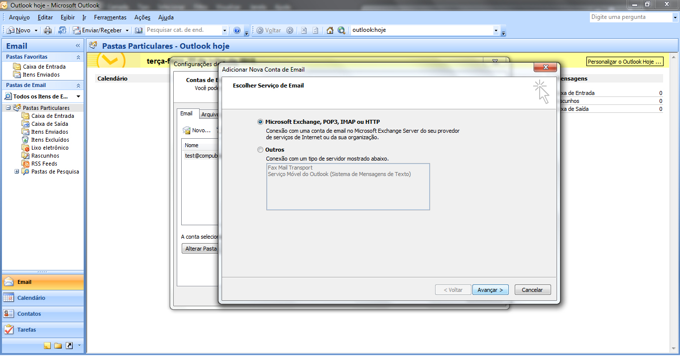This screenshot has width=680, height=356.
Task: Click the Rascunhos drafts folder icon
Action: point(25,156)
